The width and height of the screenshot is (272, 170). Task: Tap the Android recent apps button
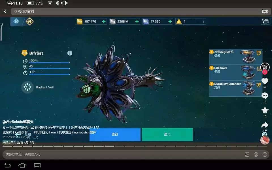37,165
